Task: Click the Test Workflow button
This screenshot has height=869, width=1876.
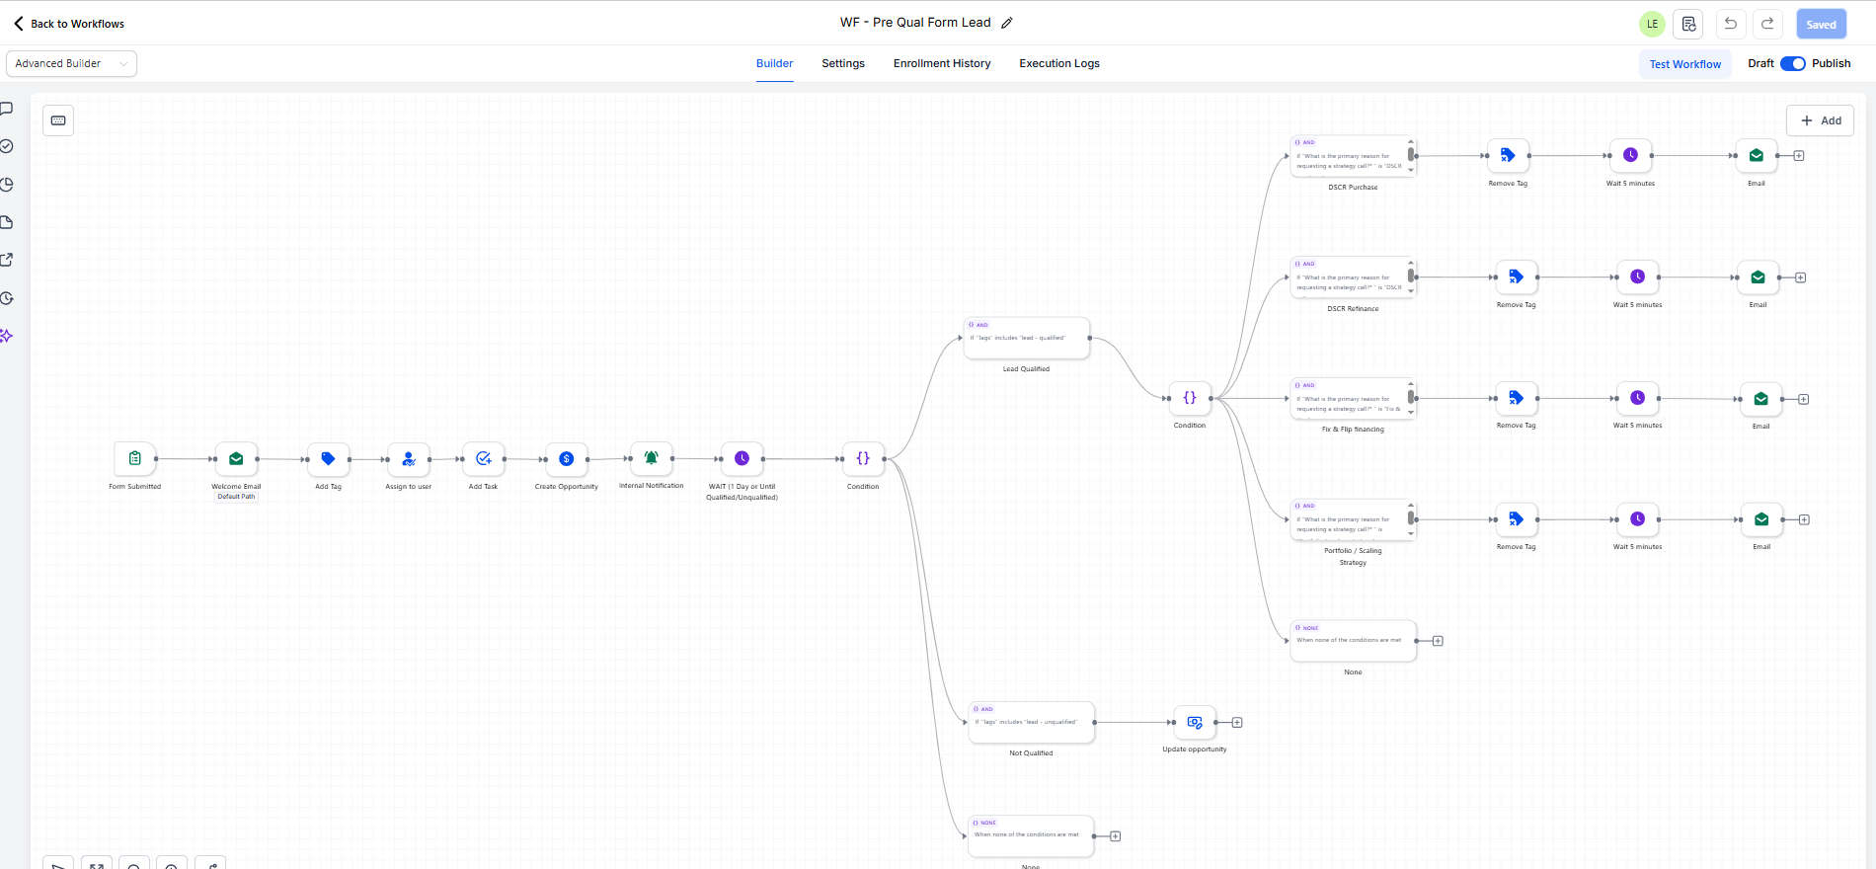Action: coord(1684,64)
